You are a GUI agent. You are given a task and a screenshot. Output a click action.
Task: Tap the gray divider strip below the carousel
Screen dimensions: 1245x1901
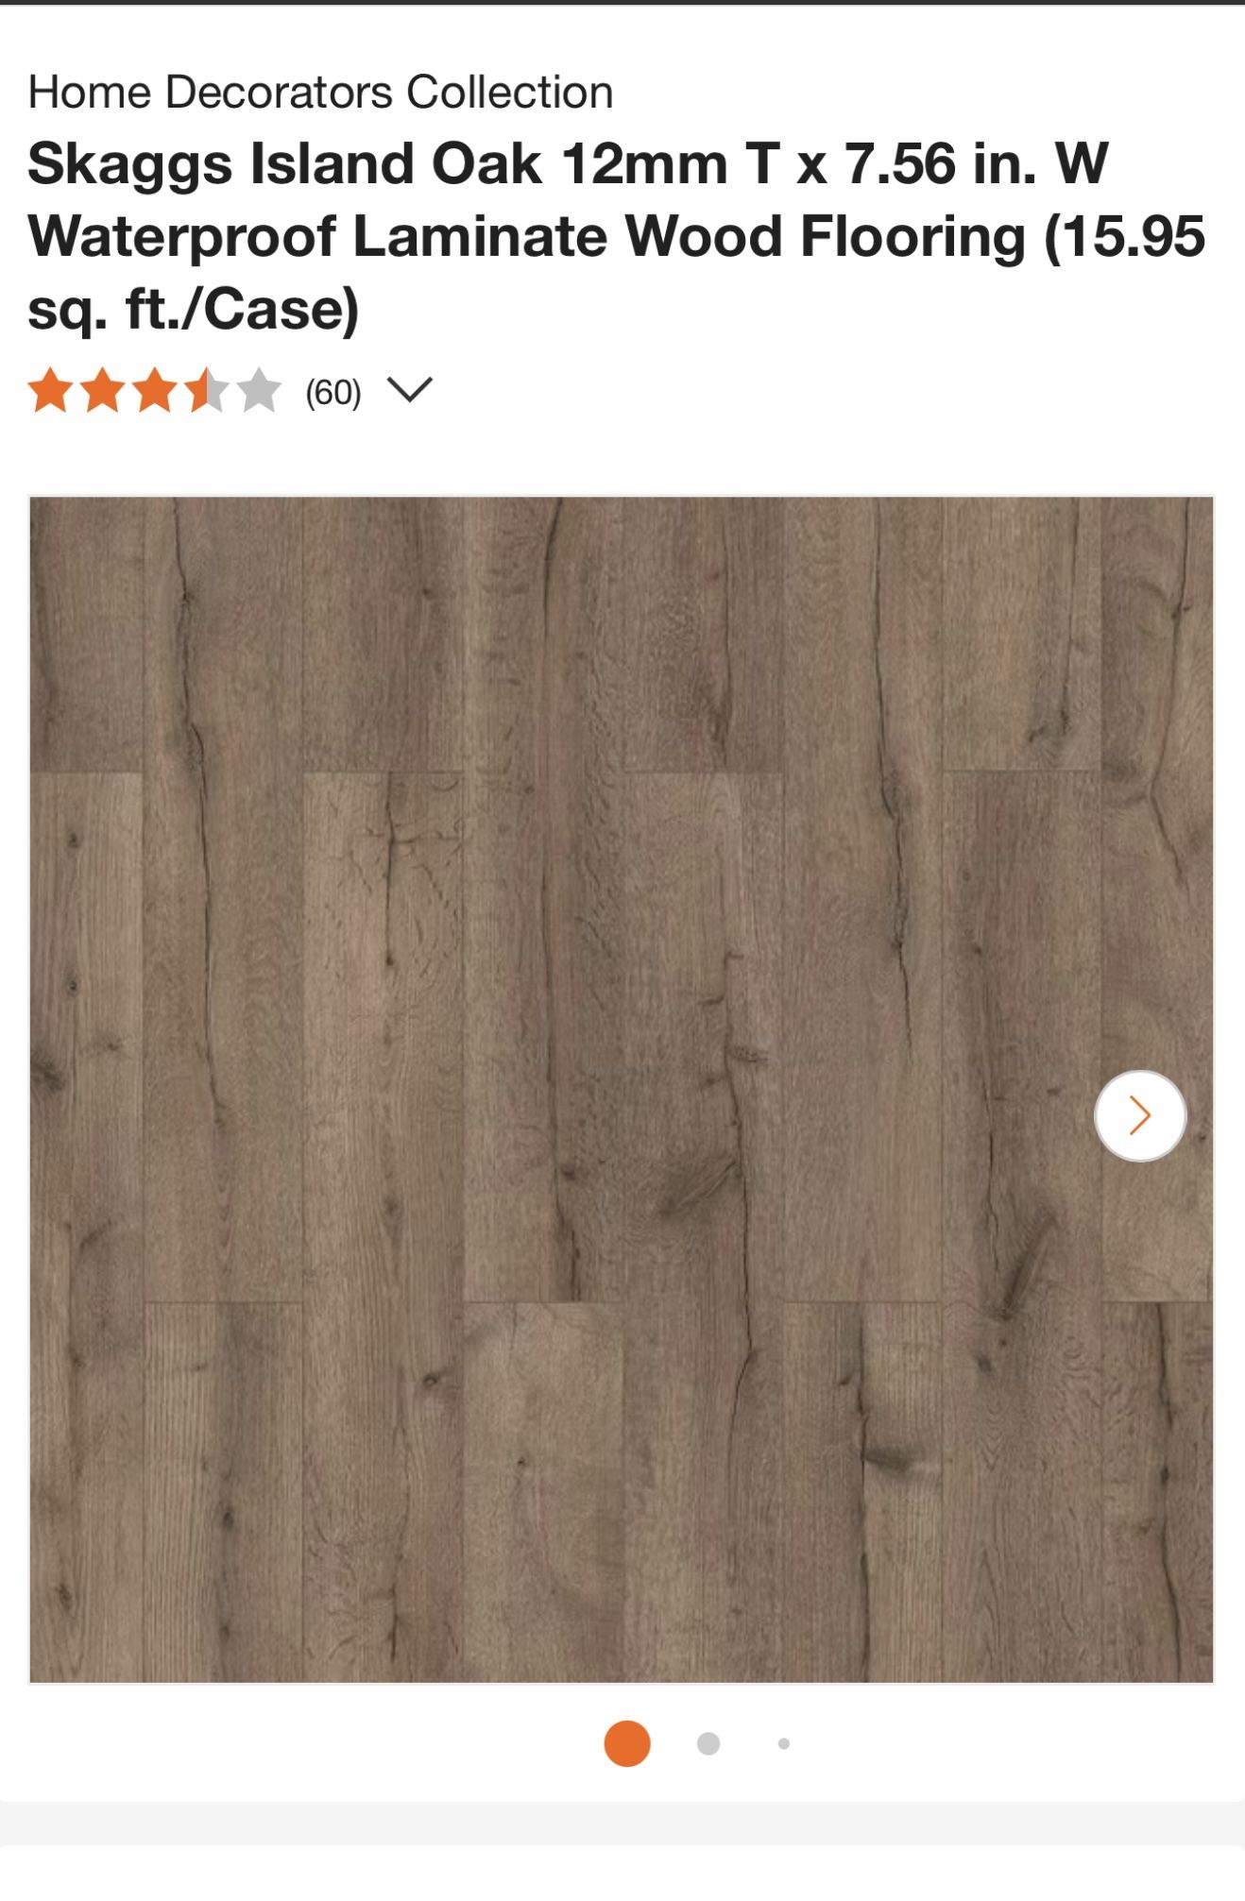coord(622,1824)
